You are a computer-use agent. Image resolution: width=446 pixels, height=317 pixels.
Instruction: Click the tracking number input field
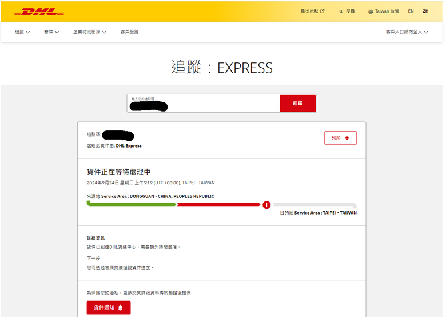click(203, 104)
